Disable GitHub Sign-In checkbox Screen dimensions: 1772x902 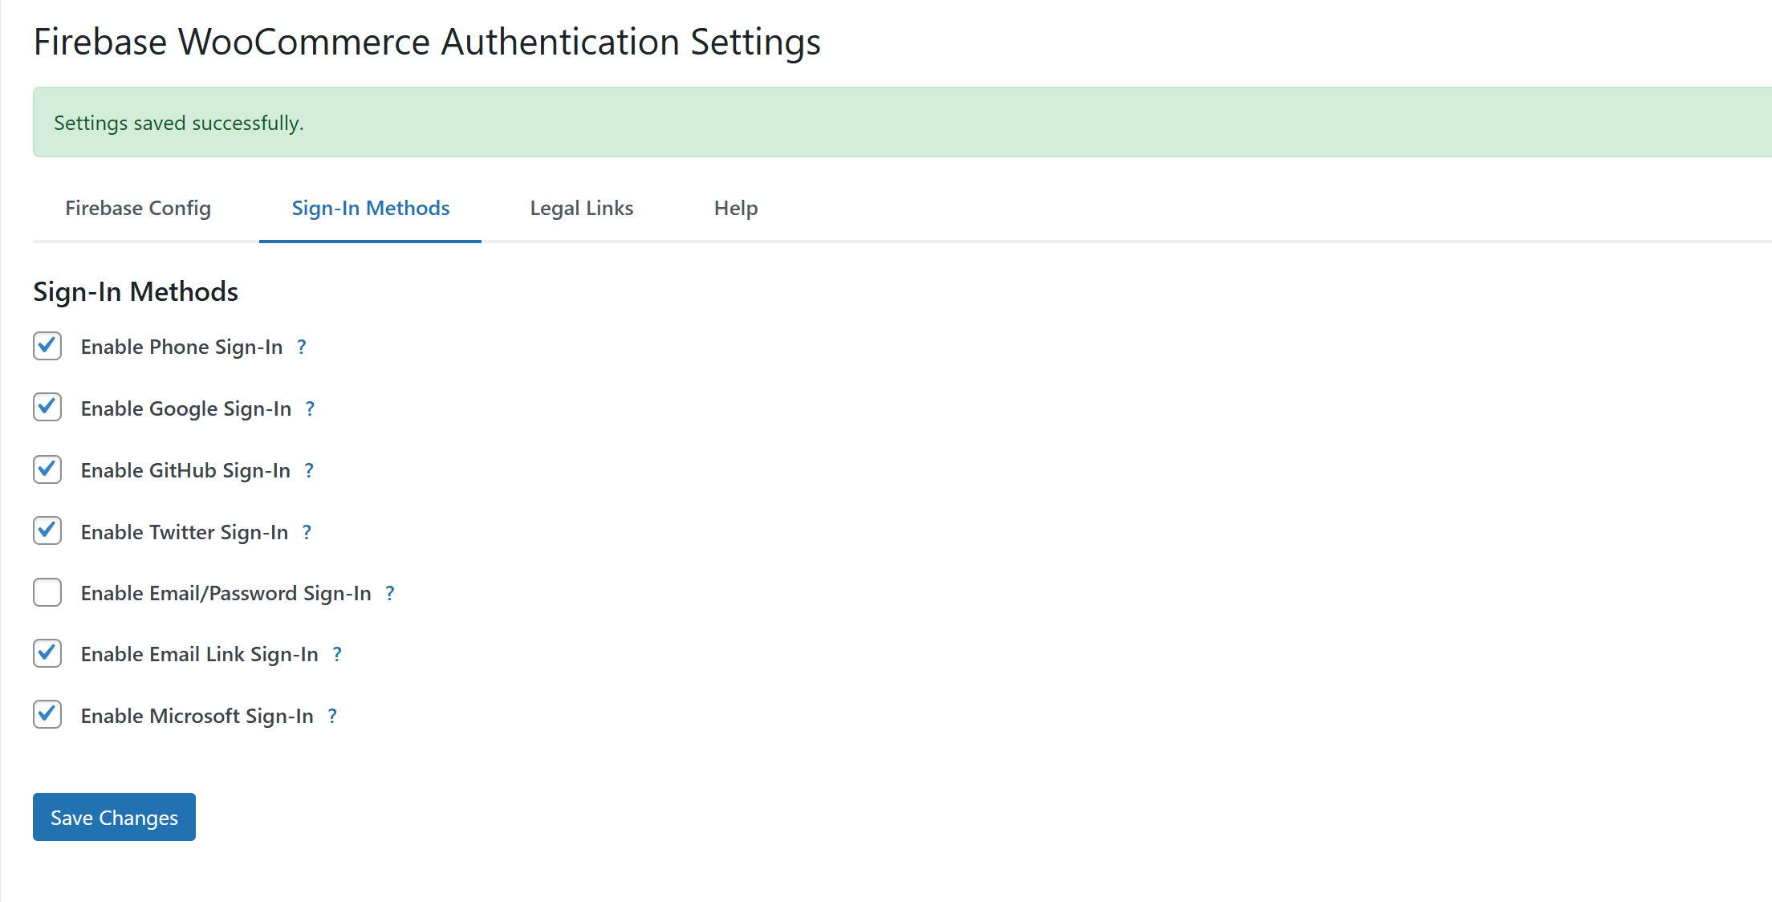pos(47,469)
